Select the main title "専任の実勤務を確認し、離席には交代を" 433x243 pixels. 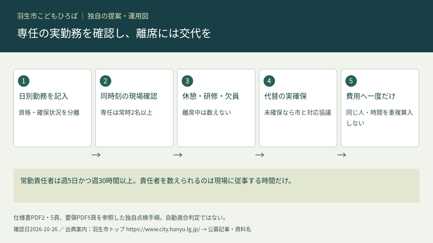tap(114, 33)
